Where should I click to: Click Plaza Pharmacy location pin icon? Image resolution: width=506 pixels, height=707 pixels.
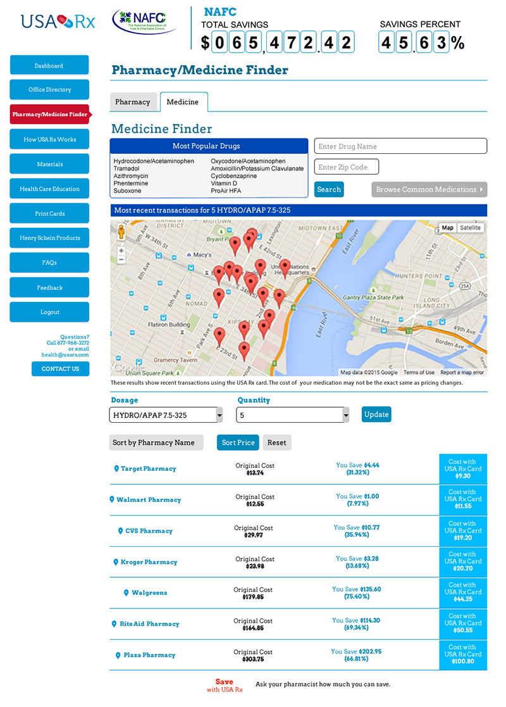coord(118,655)
